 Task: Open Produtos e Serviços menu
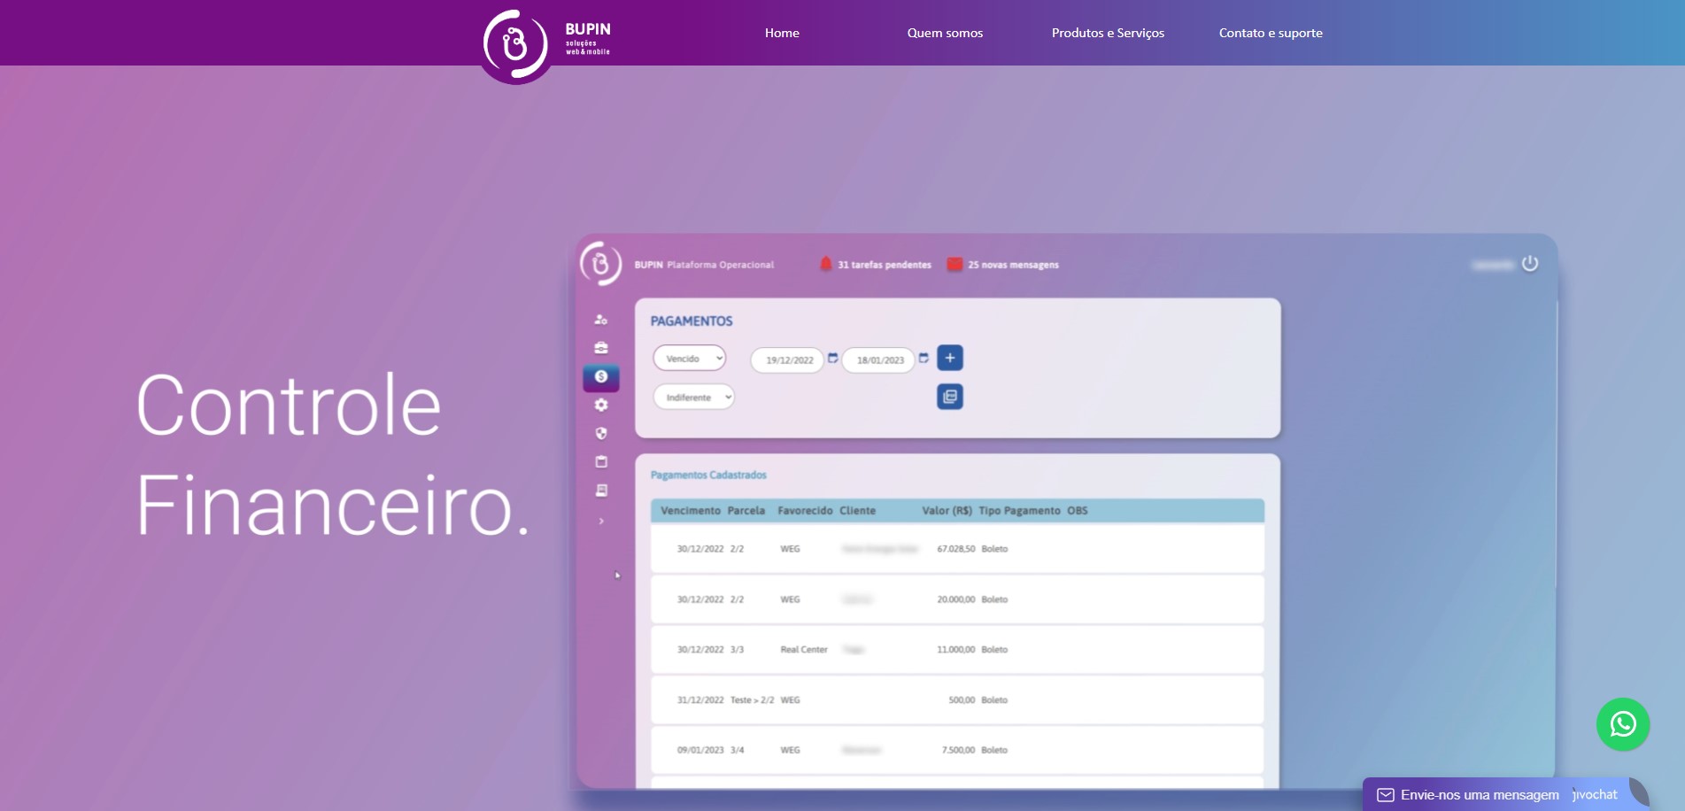tap(1108, 33)
